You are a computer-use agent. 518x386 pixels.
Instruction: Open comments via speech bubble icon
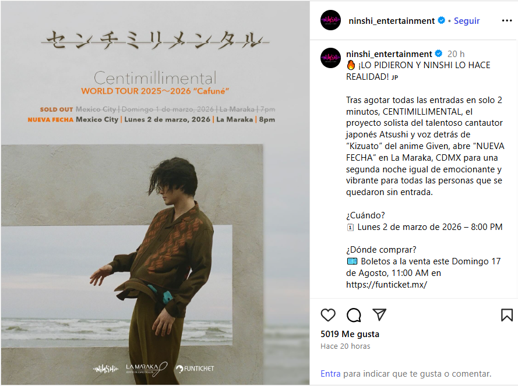coord(354,315)
